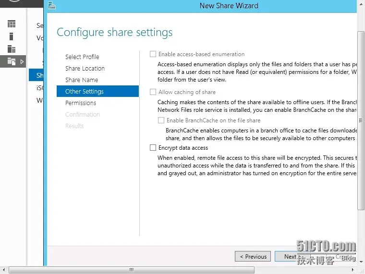This screenshot has height=274, width=365.
Task: Tick Enable BranchCache on the file share
Action: pos(161,120)
